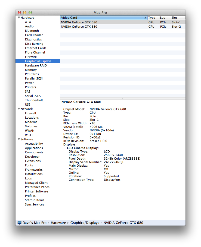201x247 pixels.
Task: Open Preference Panes in the sidebar
Action: click(x=37, y=187)
